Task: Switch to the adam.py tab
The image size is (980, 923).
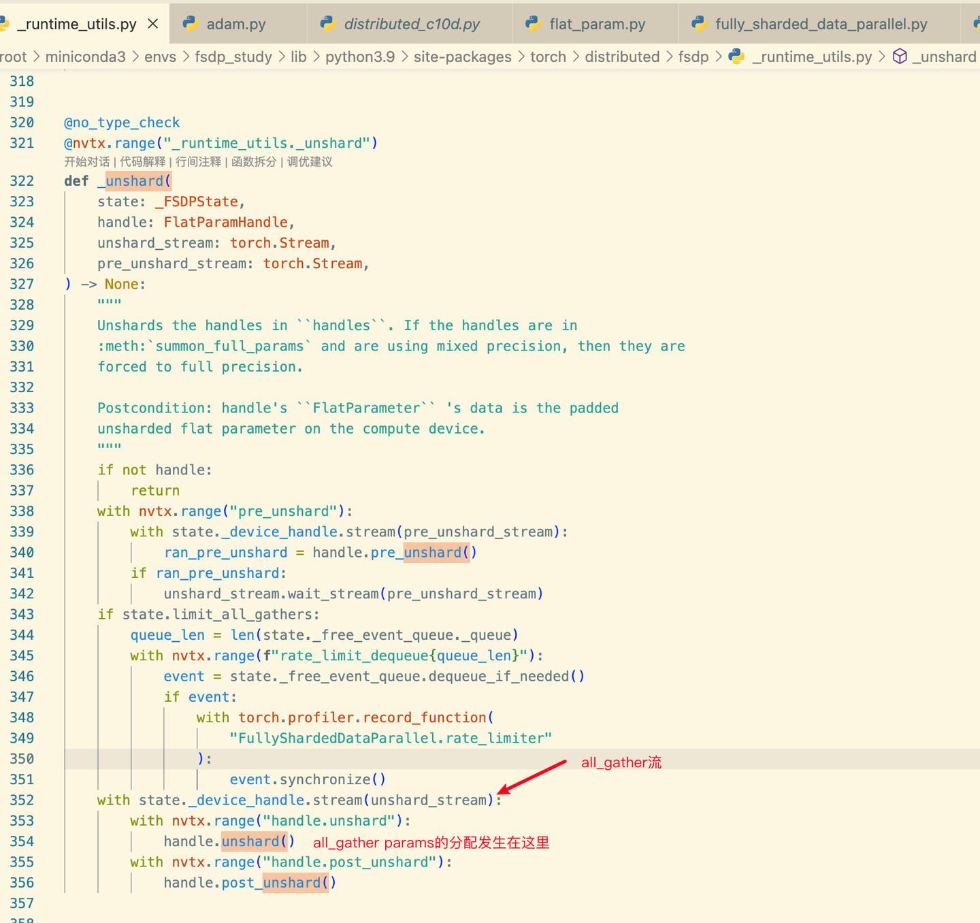Action: point(235,24)
